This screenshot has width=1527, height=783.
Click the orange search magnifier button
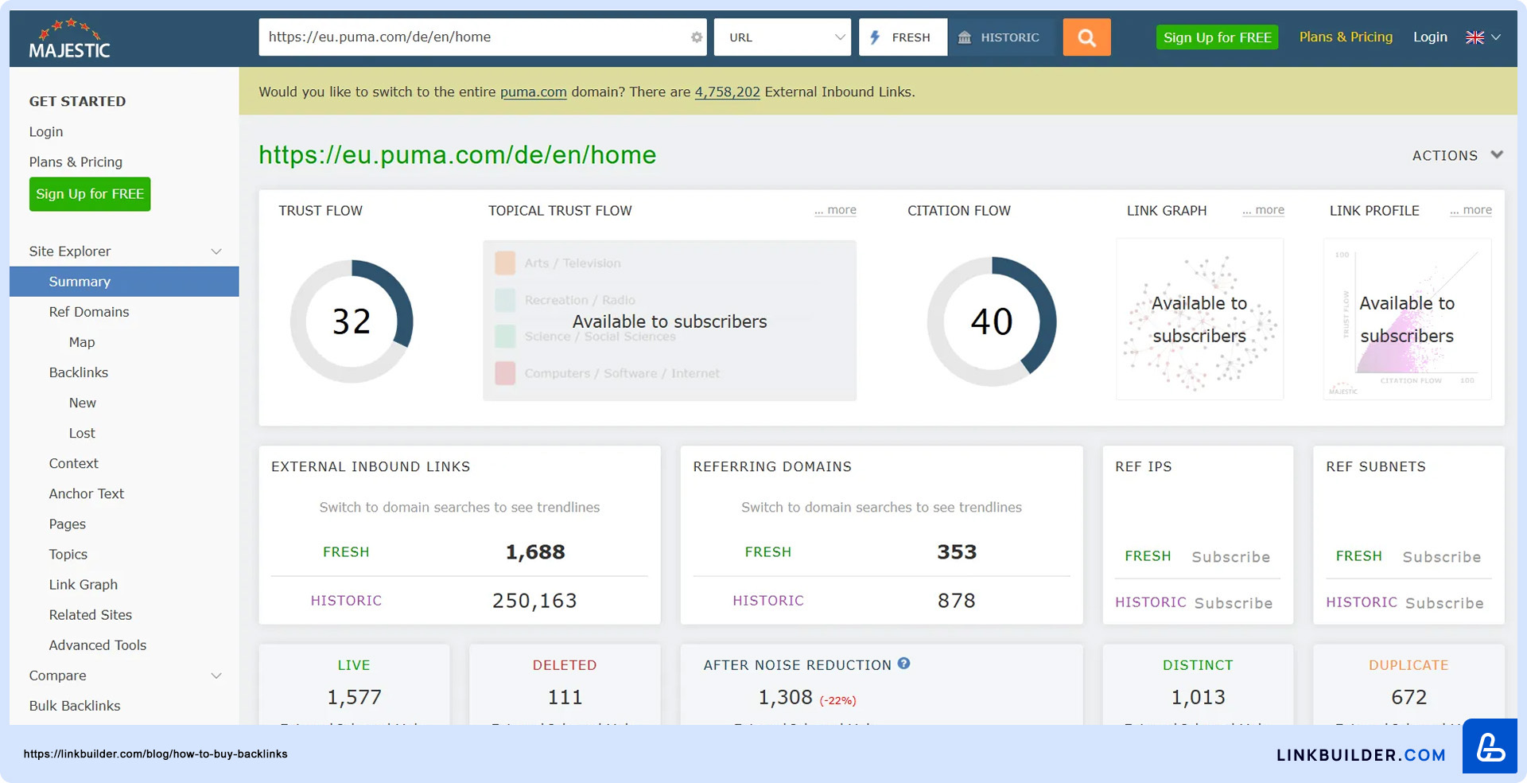click(1086, 37)
